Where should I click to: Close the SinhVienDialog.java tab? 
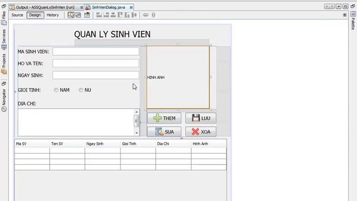click(x=131, y=7)
